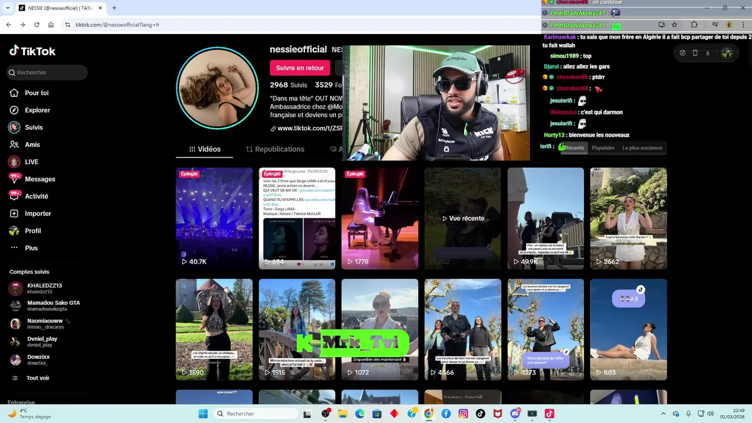
Task: Open the Chrome three-dot menu
Action: pos(743,25)
